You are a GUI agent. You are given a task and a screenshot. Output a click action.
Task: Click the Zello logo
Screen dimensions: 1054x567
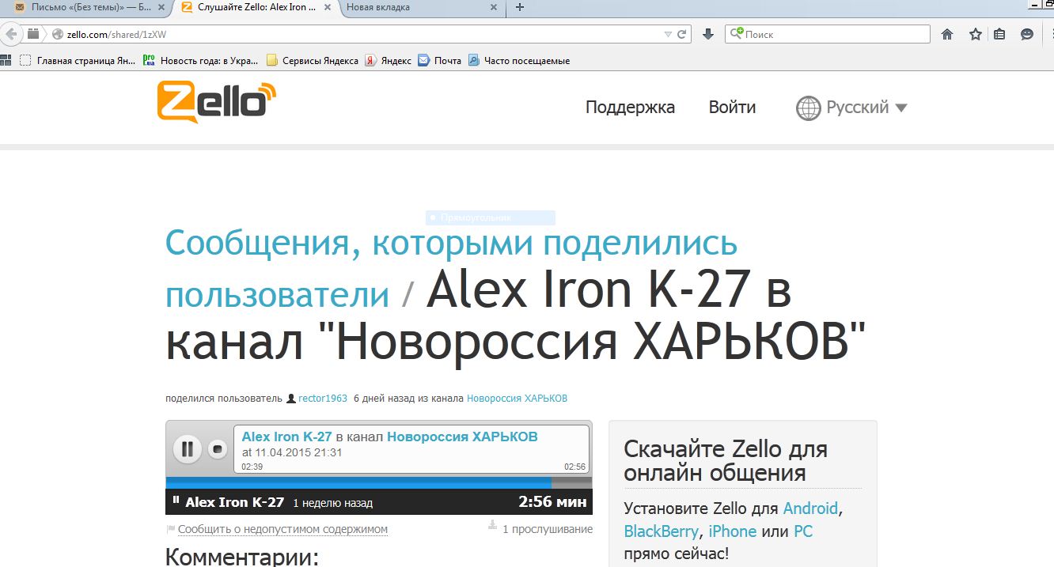(x=216, y=102)
